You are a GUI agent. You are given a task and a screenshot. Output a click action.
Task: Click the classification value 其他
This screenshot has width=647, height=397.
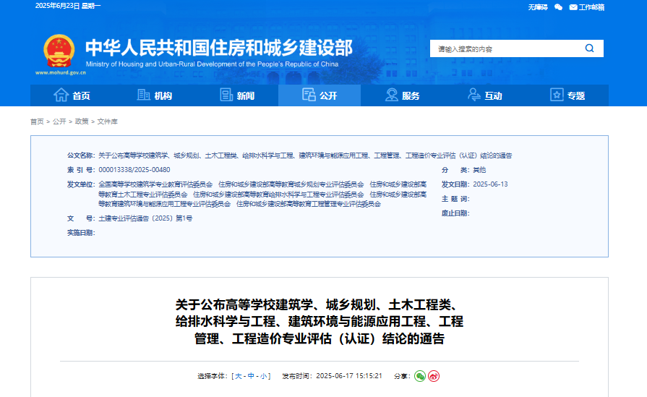(x=479, y=170)
